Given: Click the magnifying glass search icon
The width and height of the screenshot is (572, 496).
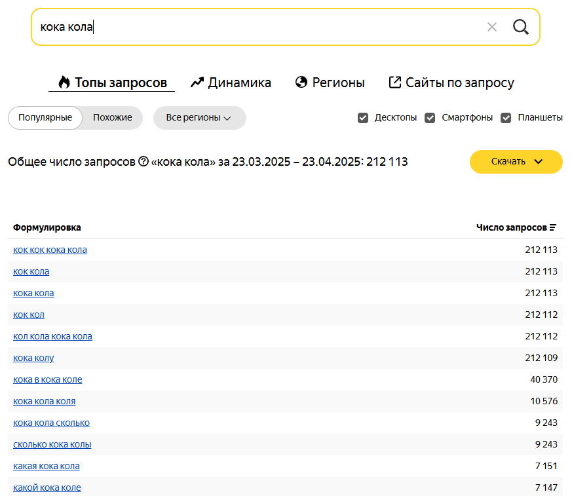Looking at the screenshot, I should point(520,27).
